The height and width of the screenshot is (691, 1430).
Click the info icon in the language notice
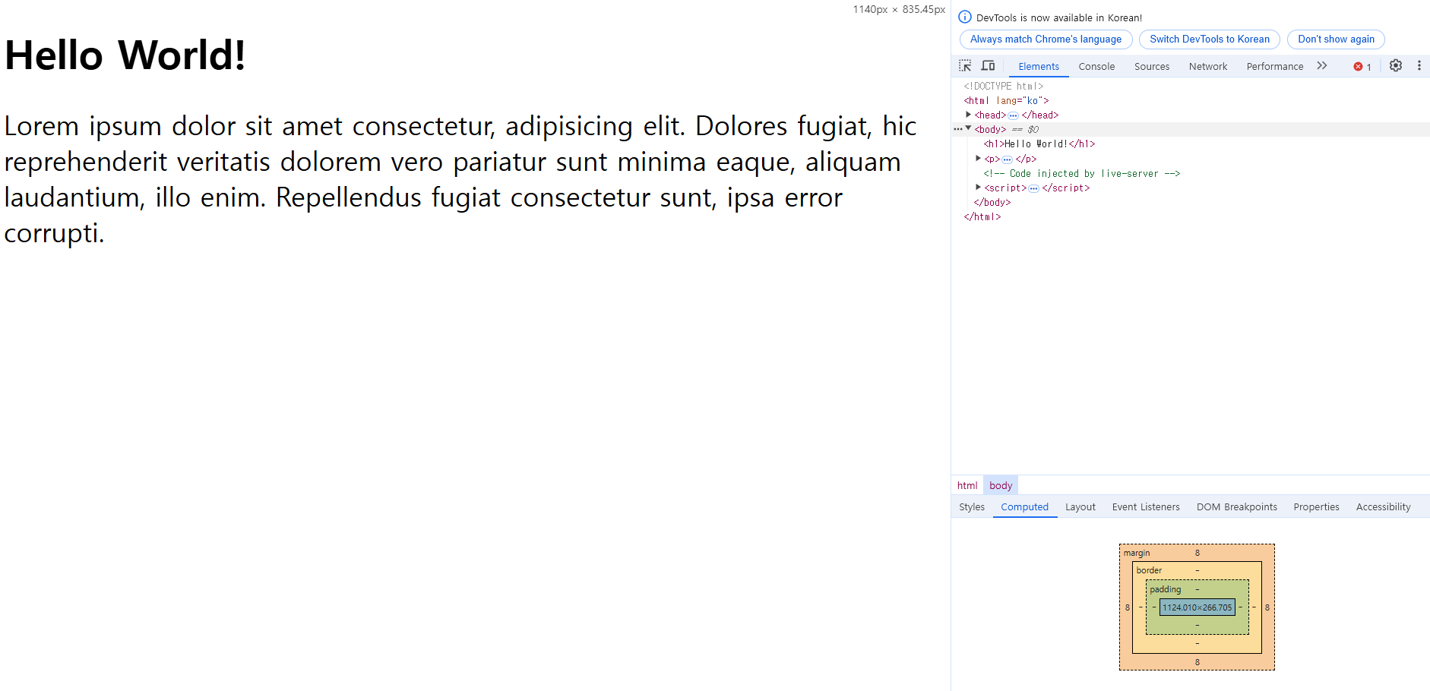pos(965,17)
